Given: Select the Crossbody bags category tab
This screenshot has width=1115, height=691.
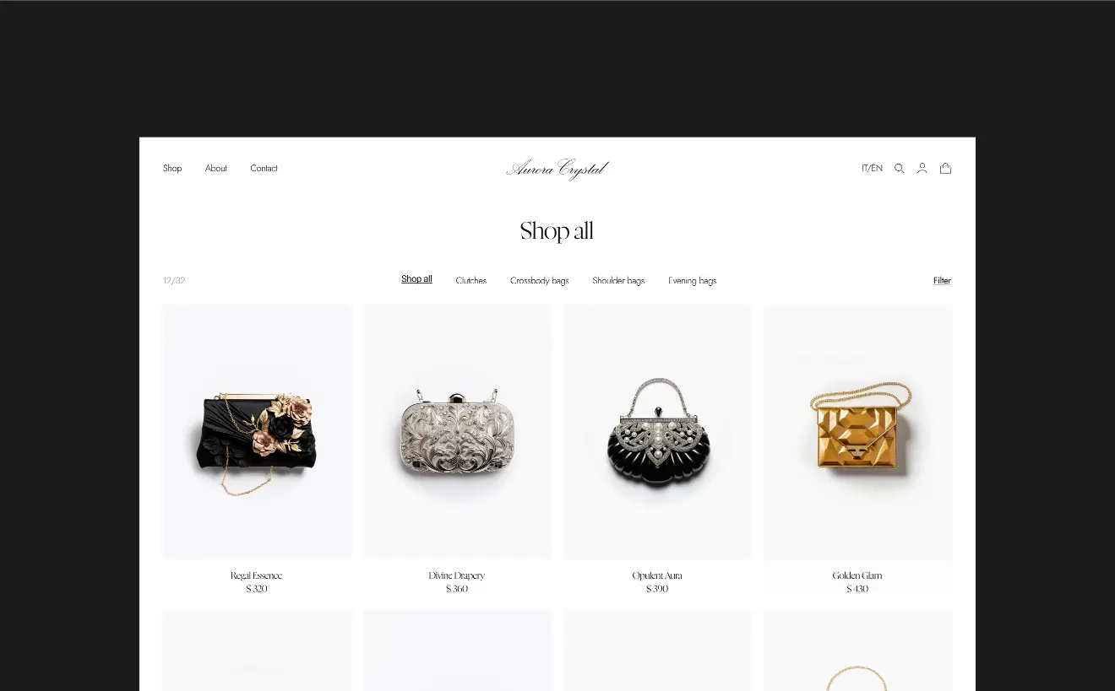Looking at the screenshot, I should [x=540, y=280].
